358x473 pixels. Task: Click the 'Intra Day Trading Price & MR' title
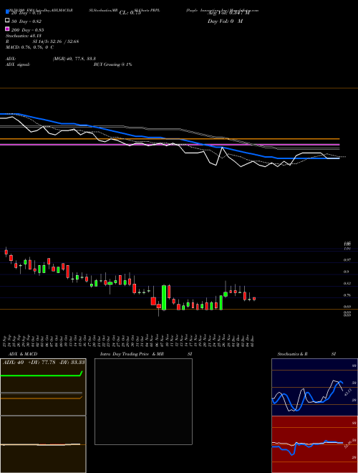pos(132,354)
